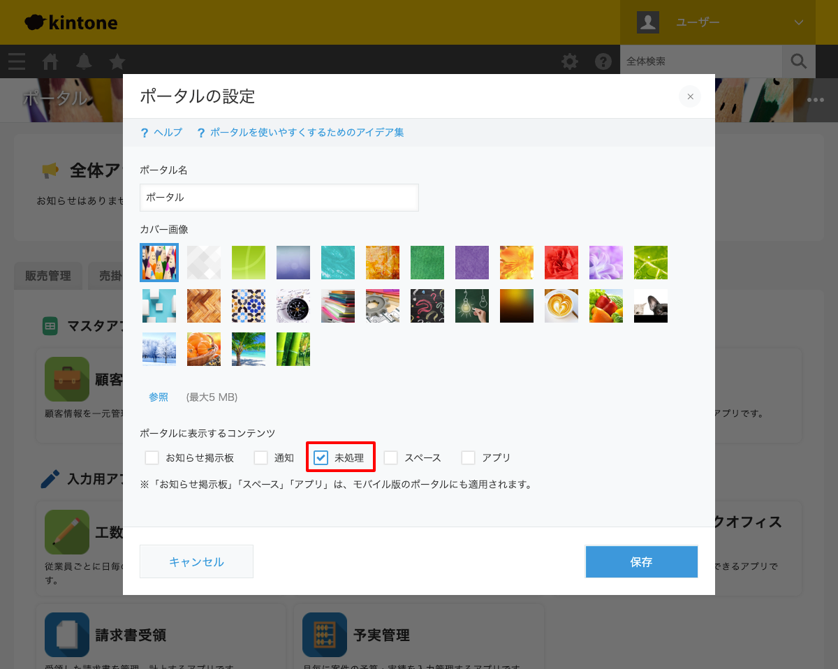The height and width of the screenshot is (669, 838).
Task: Uncheck the 未処理 checkbox
Action: (321, 457)
